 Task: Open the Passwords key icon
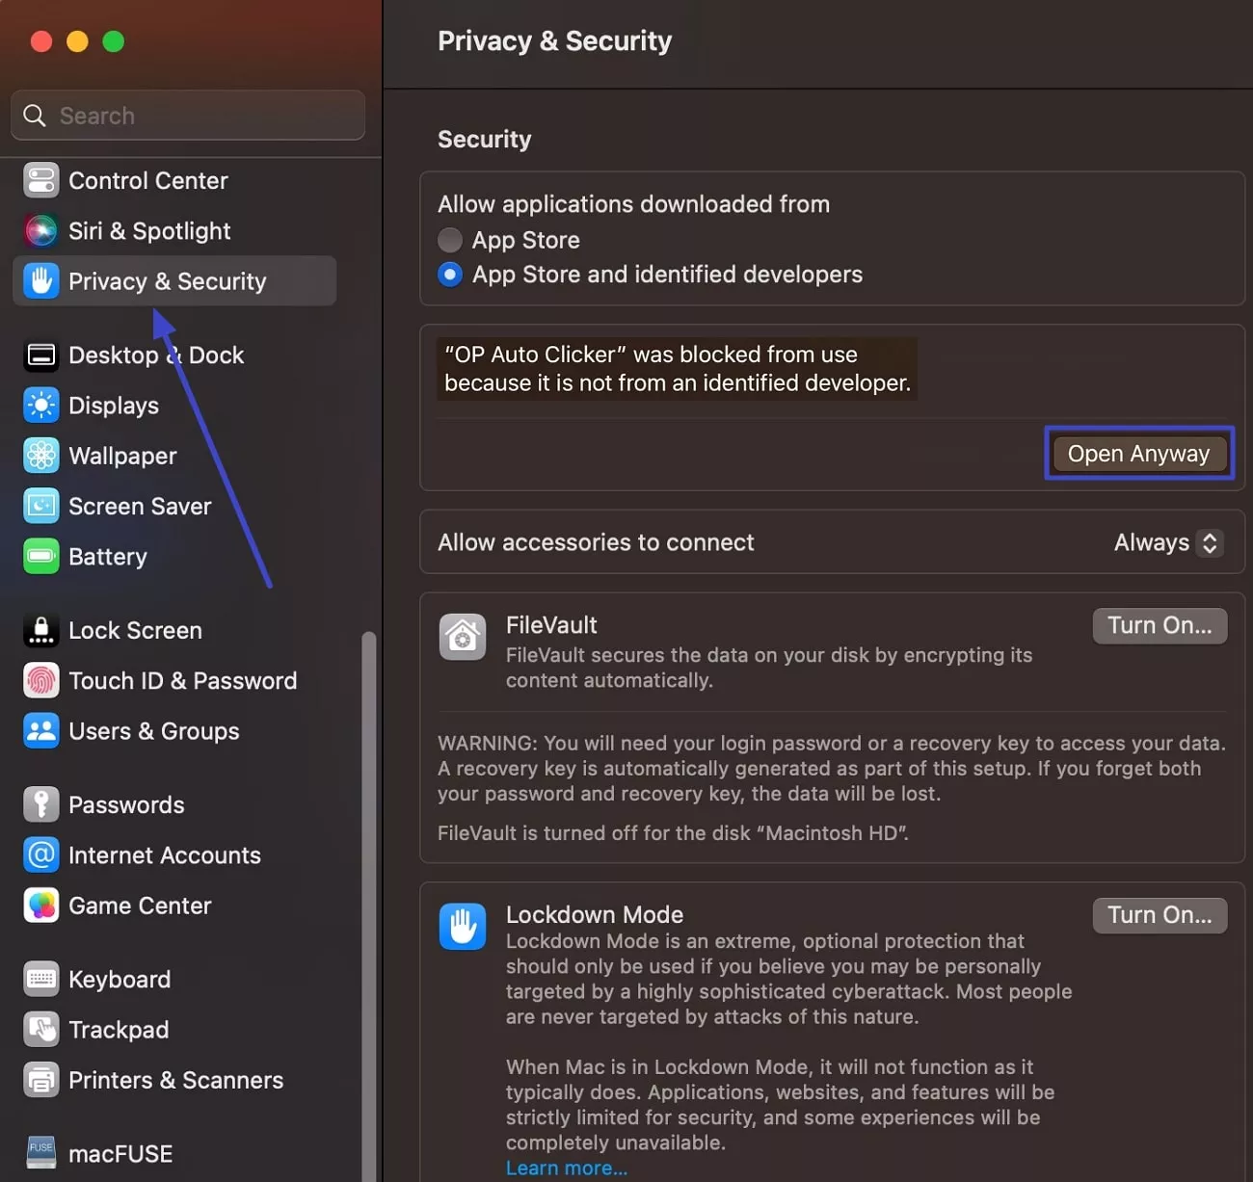pyautogui.click(x=41, y=804)
